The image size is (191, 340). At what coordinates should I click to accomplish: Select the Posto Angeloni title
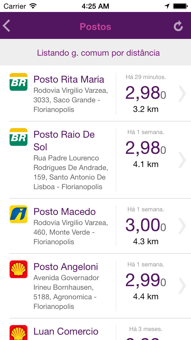click(x=66, y=267)
